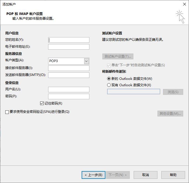This screenshot has height=183, width=189.
Task: Toggle the 记住密码 checkbox
Action: pos(42,103)
